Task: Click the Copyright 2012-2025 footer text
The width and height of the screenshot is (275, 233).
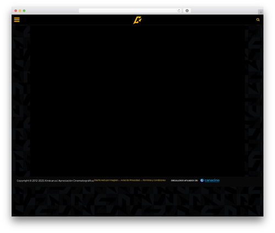Action: coord(55,181)
